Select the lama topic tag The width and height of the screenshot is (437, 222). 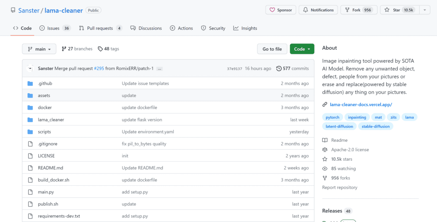point(409,117)
